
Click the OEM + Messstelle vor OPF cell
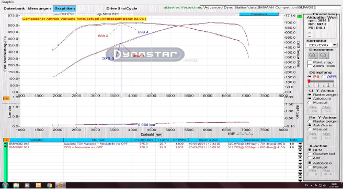pyautogui.click(x=98, y=147)
